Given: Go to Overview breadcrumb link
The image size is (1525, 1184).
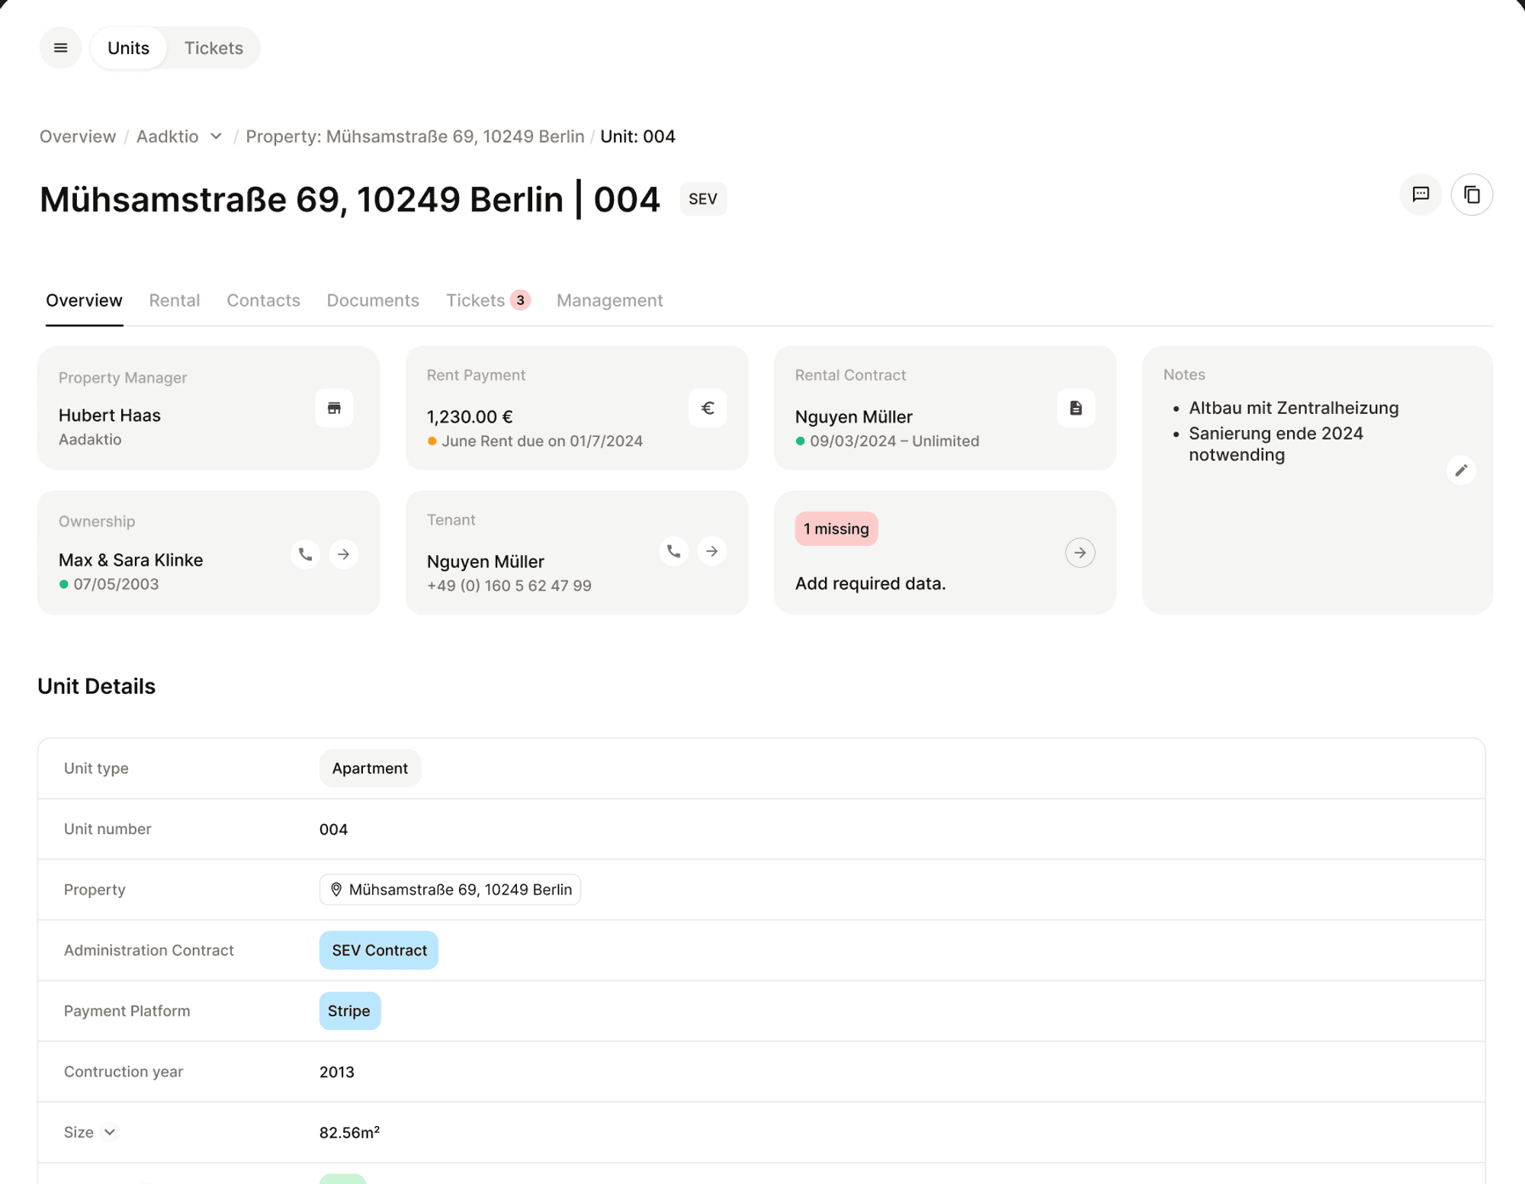Looking at the screenshot, I should 78,136.
